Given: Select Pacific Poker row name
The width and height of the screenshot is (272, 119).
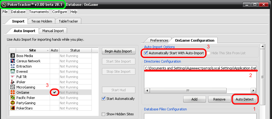Looking at the screenshot, I should (26, 98).
